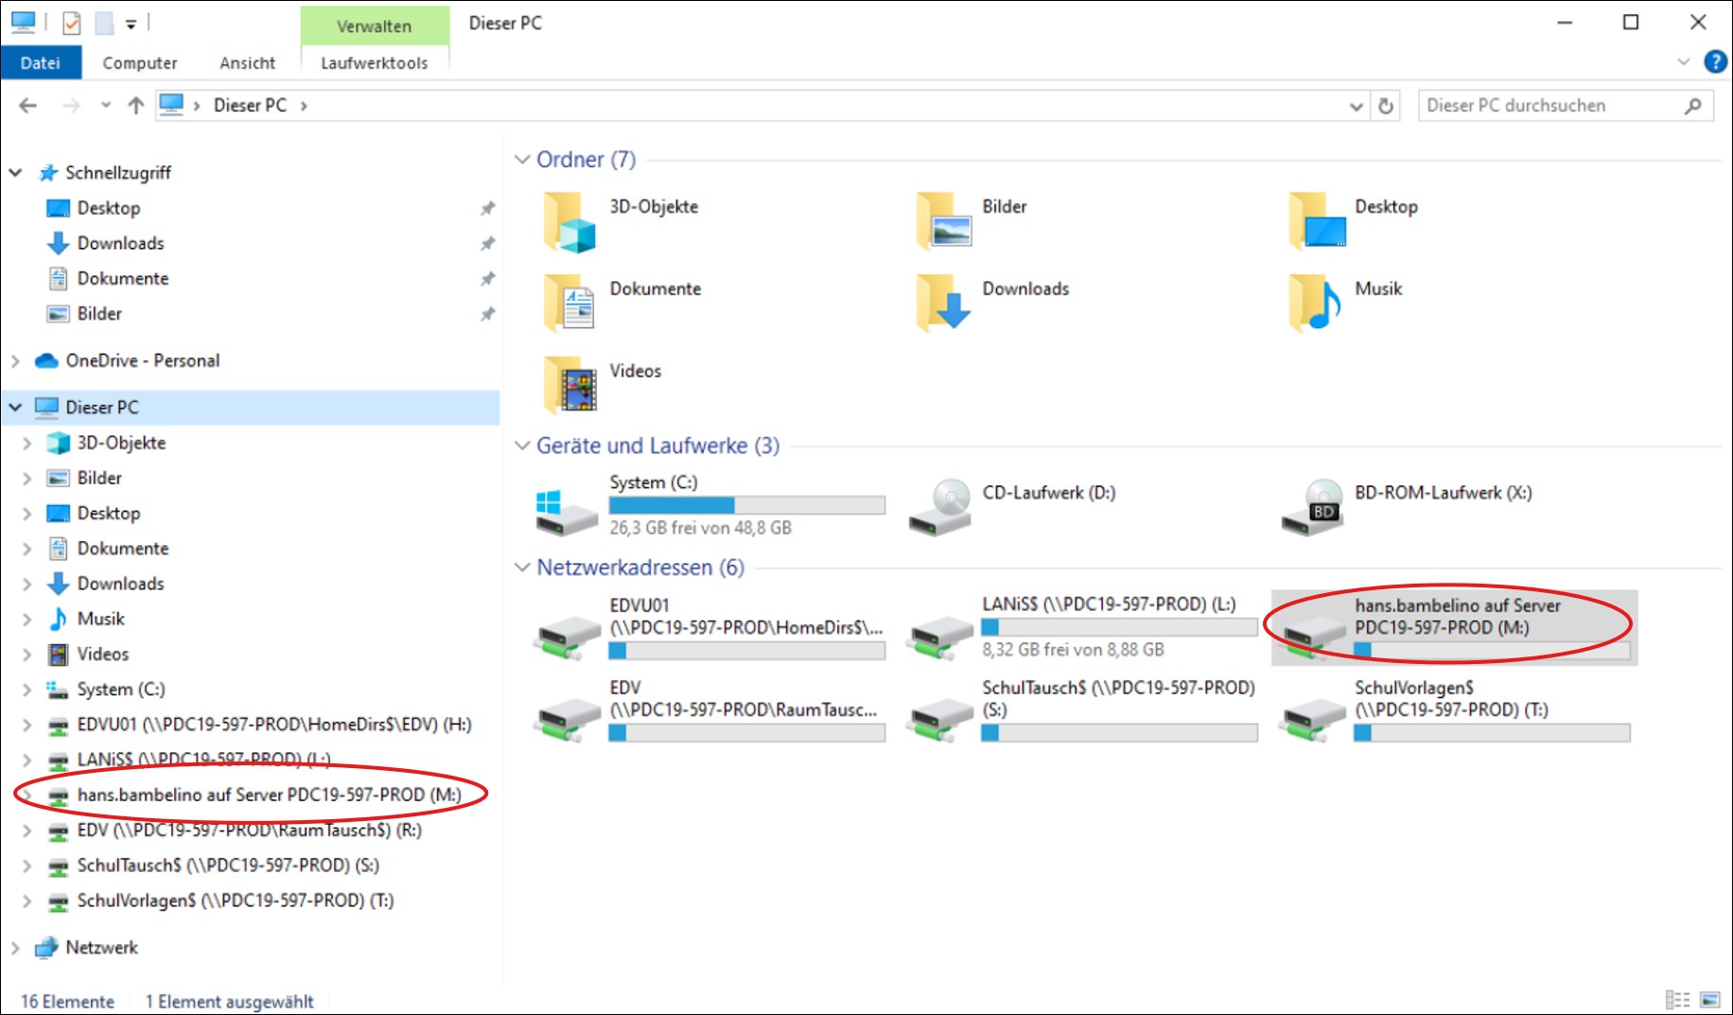The width and height of the screenshot is (1733, 1015).
Task: Switch to the Ansicht ribbon tab
Action: click(x=247, y=62)
